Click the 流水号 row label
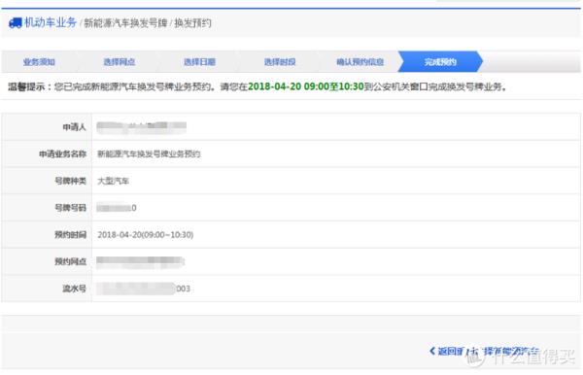Viewport: 583px width, 375px height. point(74,289)
